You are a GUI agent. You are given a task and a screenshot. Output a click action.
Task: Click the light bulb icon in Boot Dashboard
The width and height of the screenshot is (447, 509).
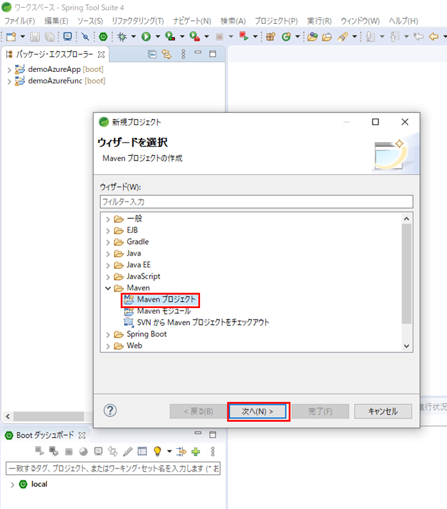tap(157, 451)
